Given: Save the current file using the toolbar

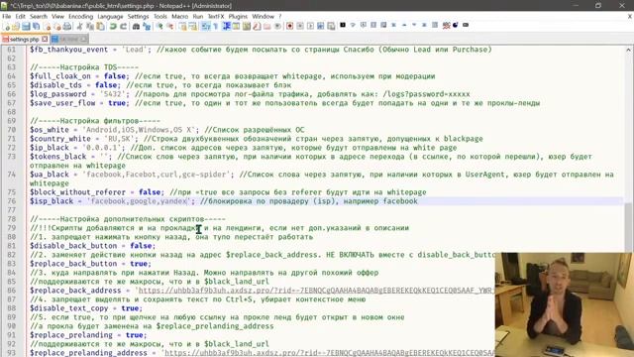Looking at the screenshot, I should (x=26, y=26).
